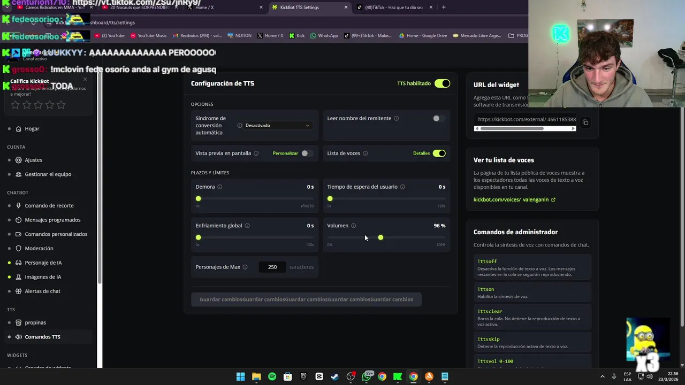Open info icon beside Tiempo de espera del usuario

(x=402, y=187)
